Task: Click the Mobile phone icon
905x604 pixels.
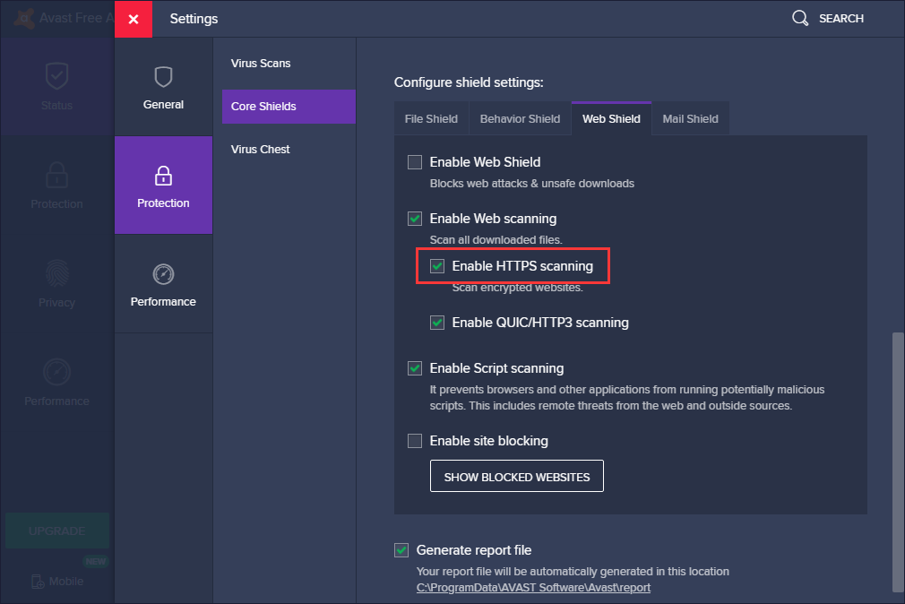Action: [x=37, y=581]
